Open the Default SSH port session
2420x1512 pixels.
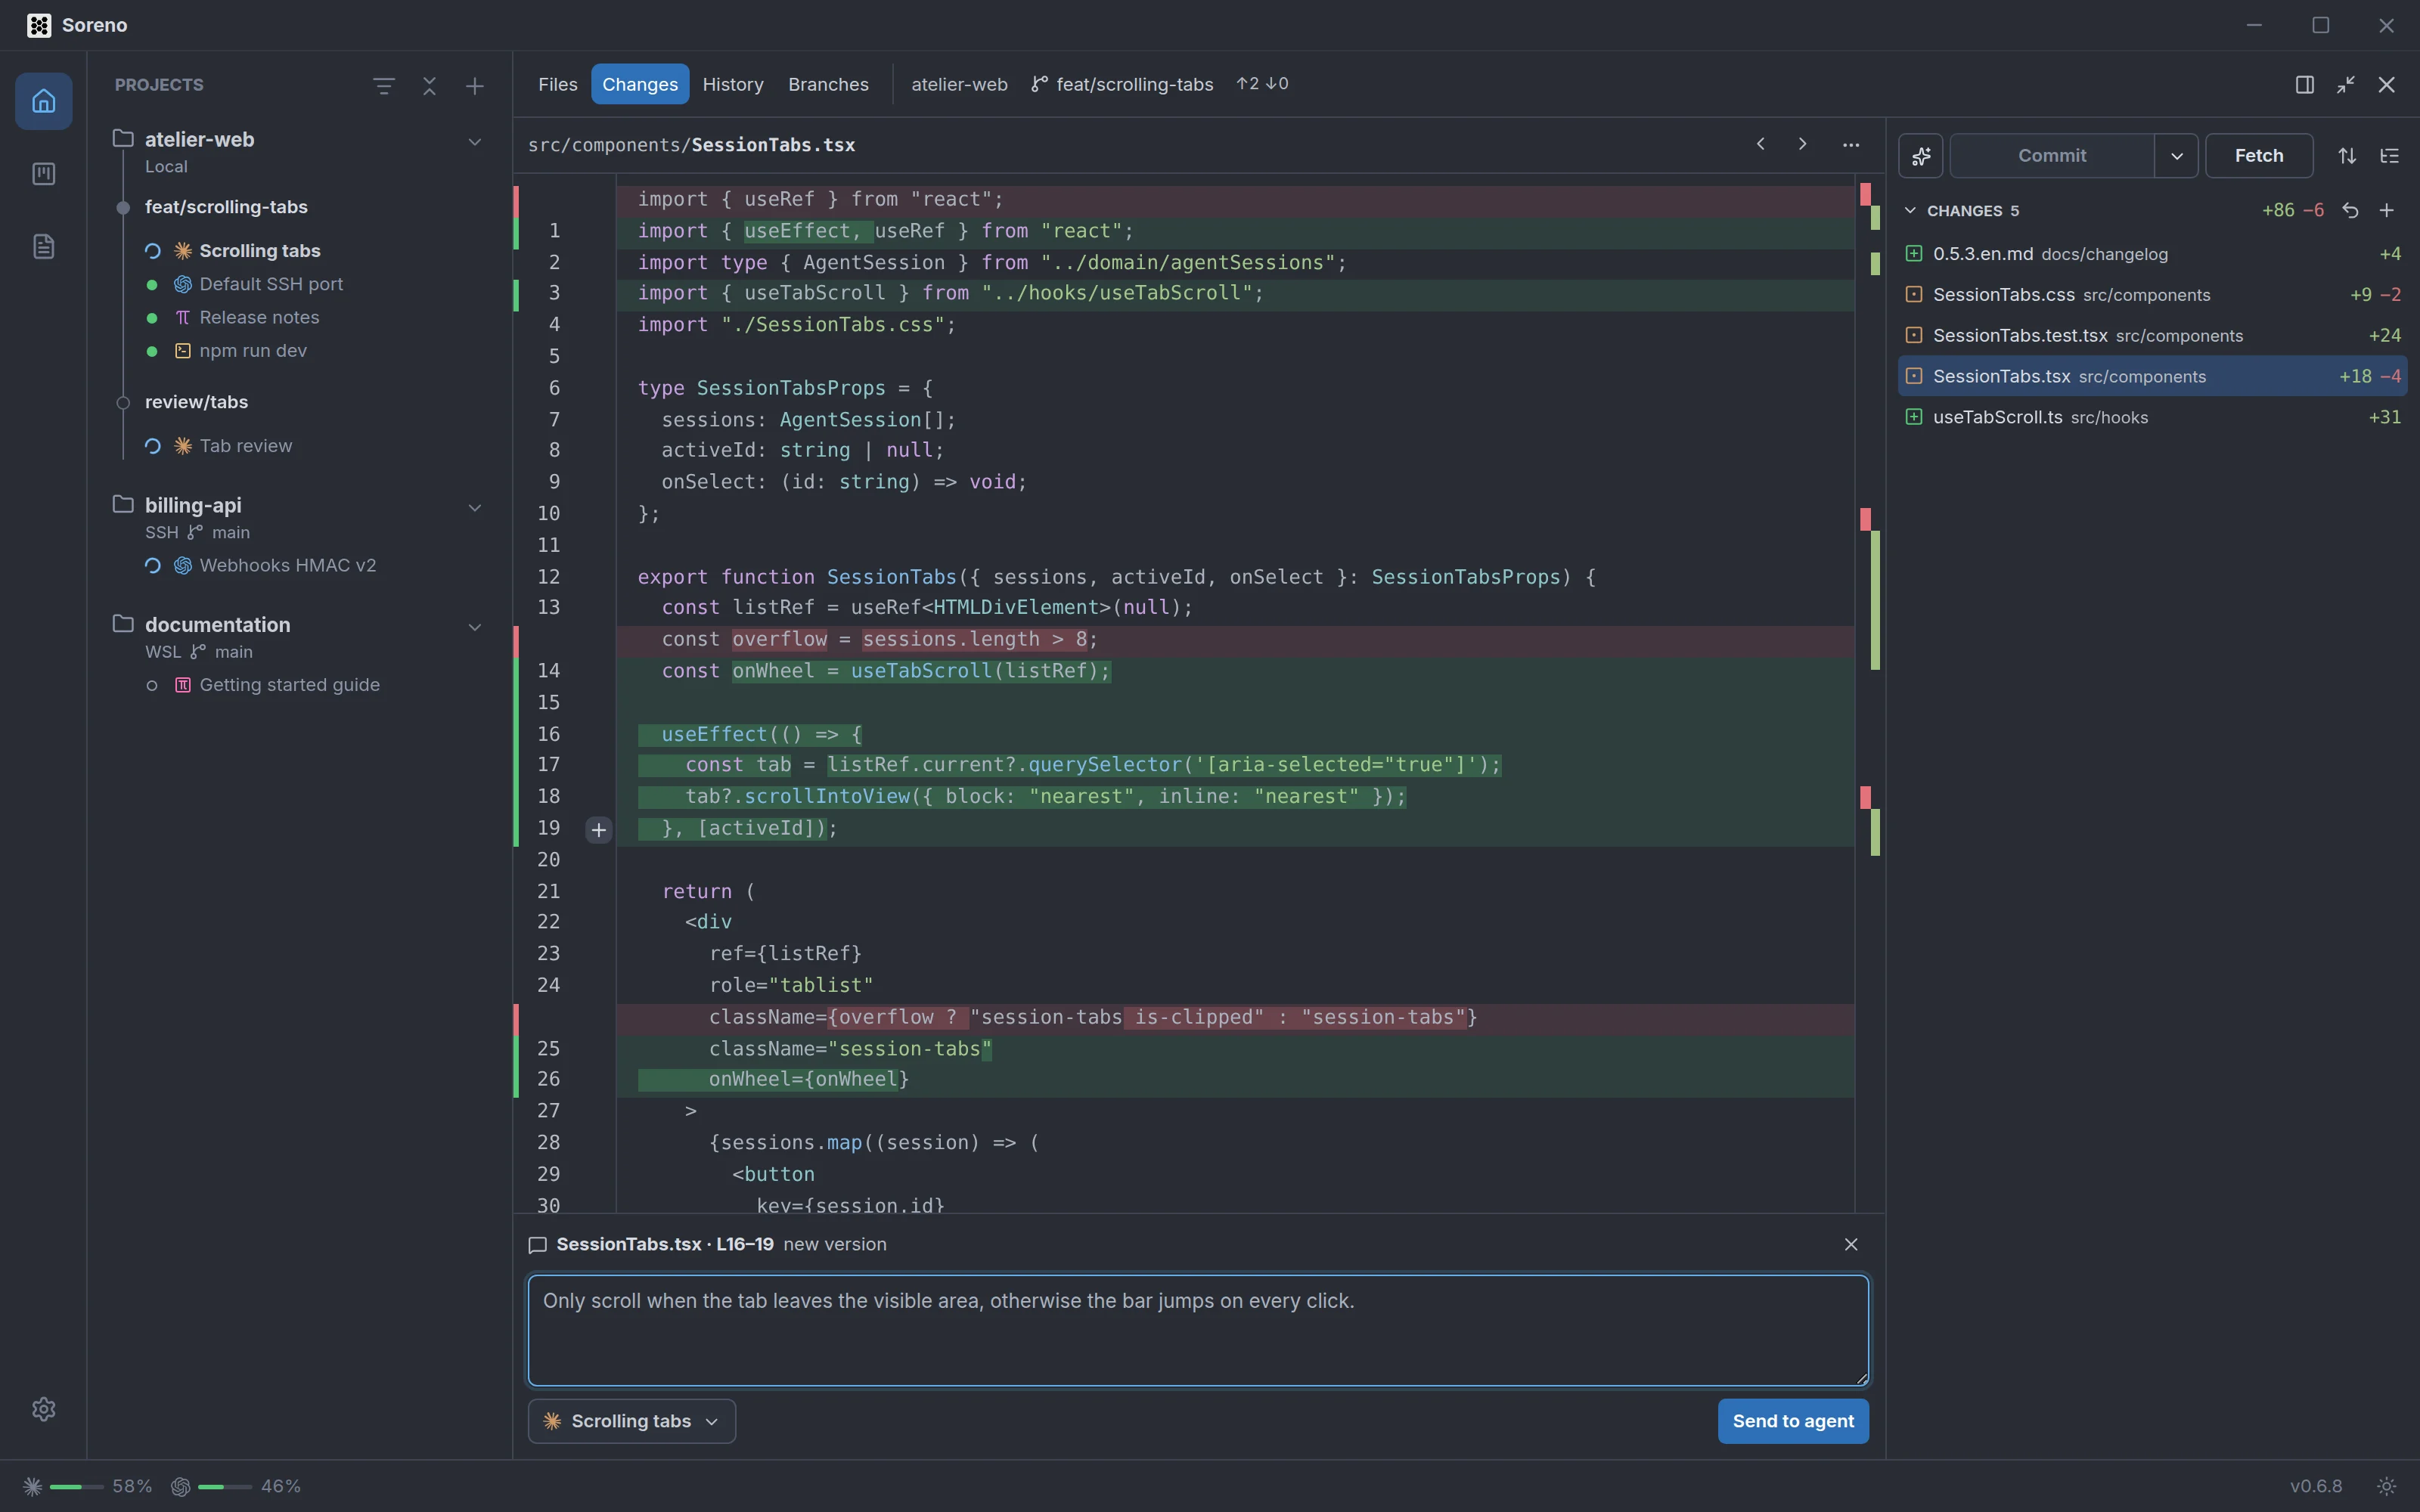pos(271,284)
